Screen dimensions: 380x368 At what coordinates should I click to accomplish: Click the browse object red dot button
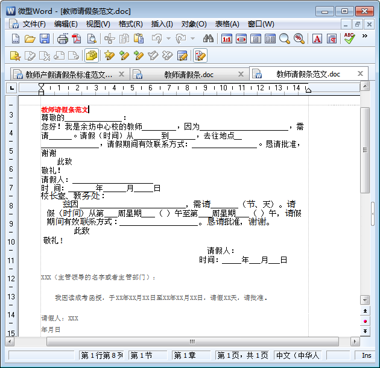tap(365, 321)
